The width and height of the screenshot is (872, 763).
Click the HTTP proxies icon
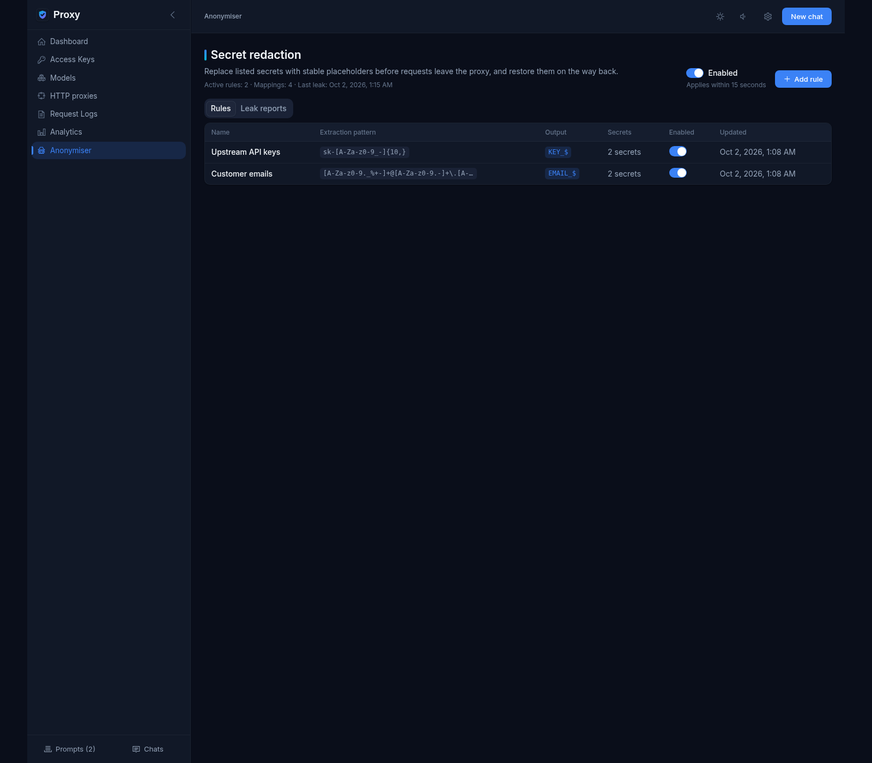click(41, 96)
